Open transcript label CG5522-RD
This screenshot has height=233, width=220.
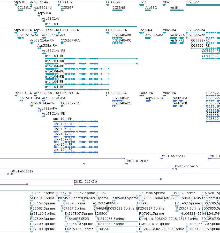196,35
